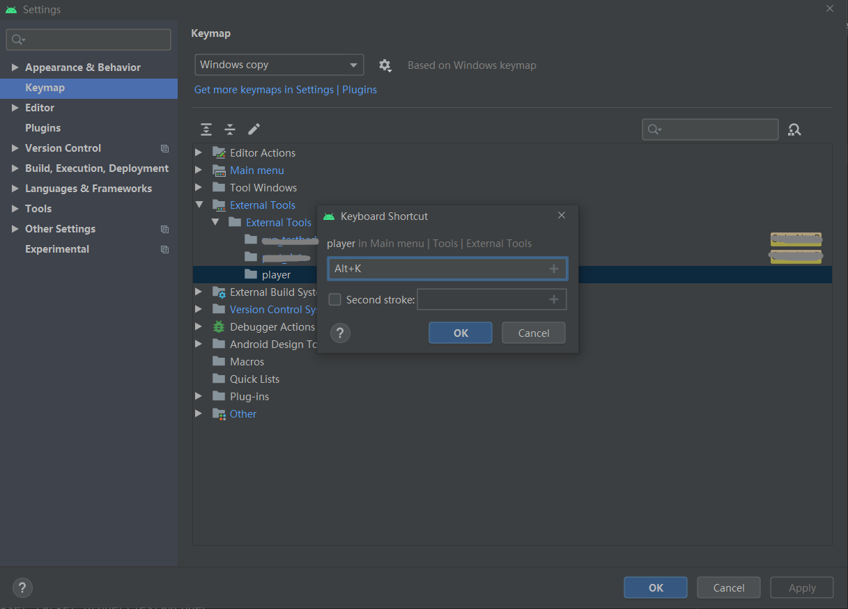Select the Debugger Actions tree row
The height and width of the screenshot is (609, 848).
(512, 327)
